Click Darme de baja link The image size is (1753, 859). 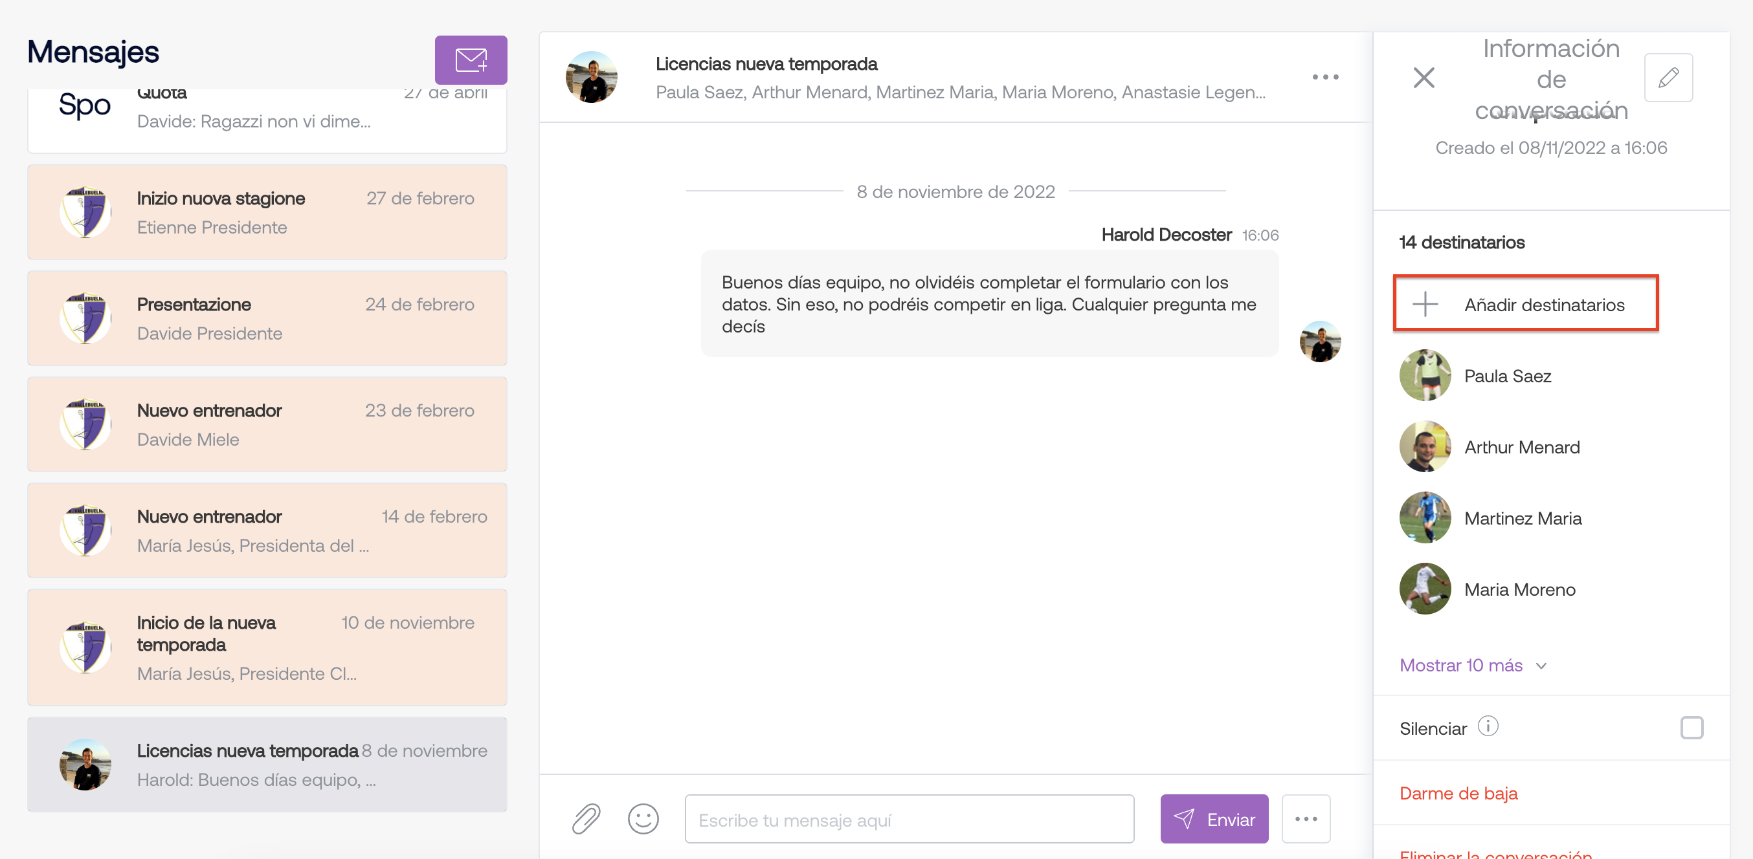coord(1458,793)
